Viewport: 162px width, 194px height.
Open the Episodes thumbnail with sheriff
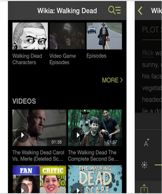[x=104, y=36]
